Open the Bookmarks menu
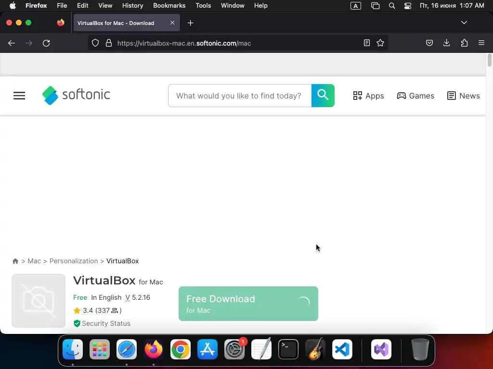Screen dimensions: 493x369 [169, 6]
